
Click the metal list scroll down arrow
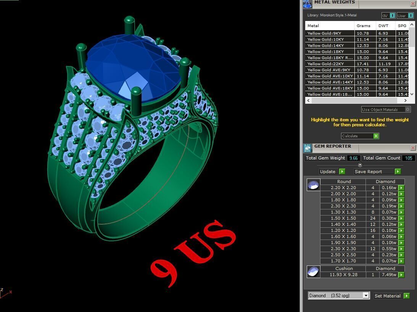412,94
